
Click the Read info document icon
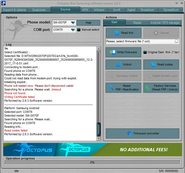117,33
